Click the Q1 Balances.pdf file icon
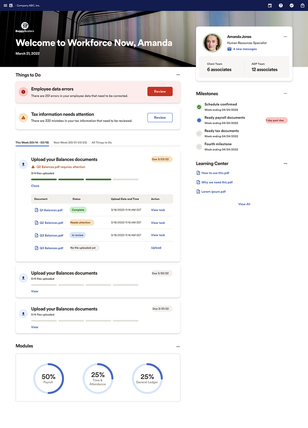This screenshot has height=428, width=308. [36, 210]
